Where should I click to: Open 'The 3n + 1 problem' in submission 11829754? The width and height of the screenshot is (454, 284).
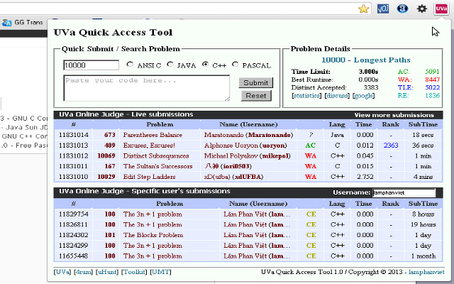pyautogui.click(x=153, y=214)
